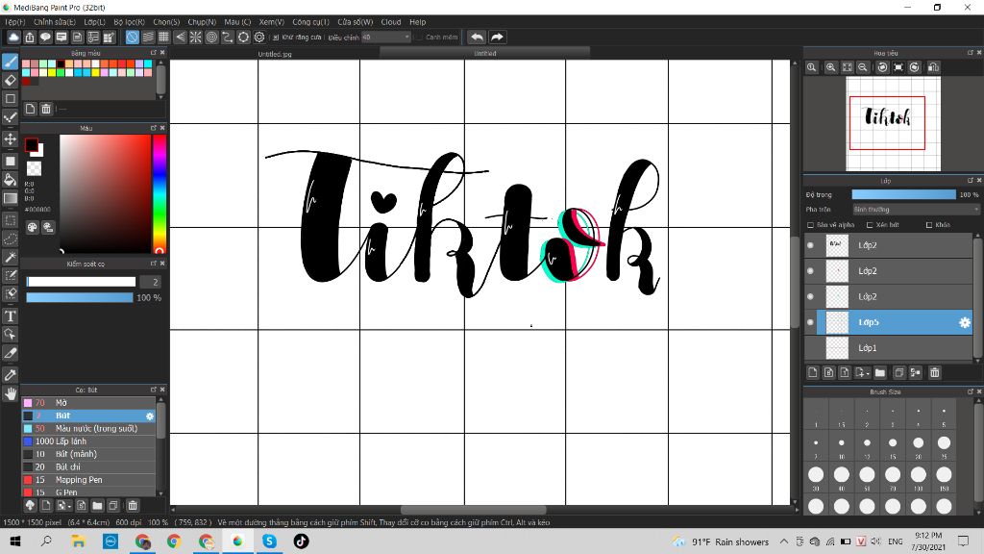Redo the last undone action
The width and height of the screenshot is (984, 554).
[x=497, y=38]
